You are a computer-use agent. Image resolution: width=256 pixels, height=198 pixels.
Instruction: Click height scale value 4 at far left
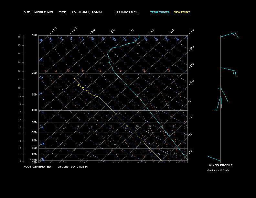(x=20, y=134)
